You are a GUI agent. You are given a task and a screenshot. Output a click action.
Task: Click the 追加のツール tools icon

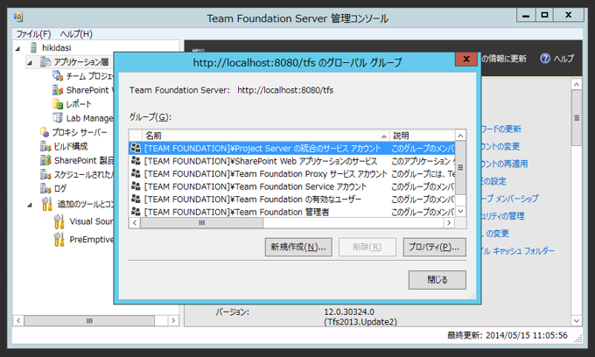coord(47,204)
